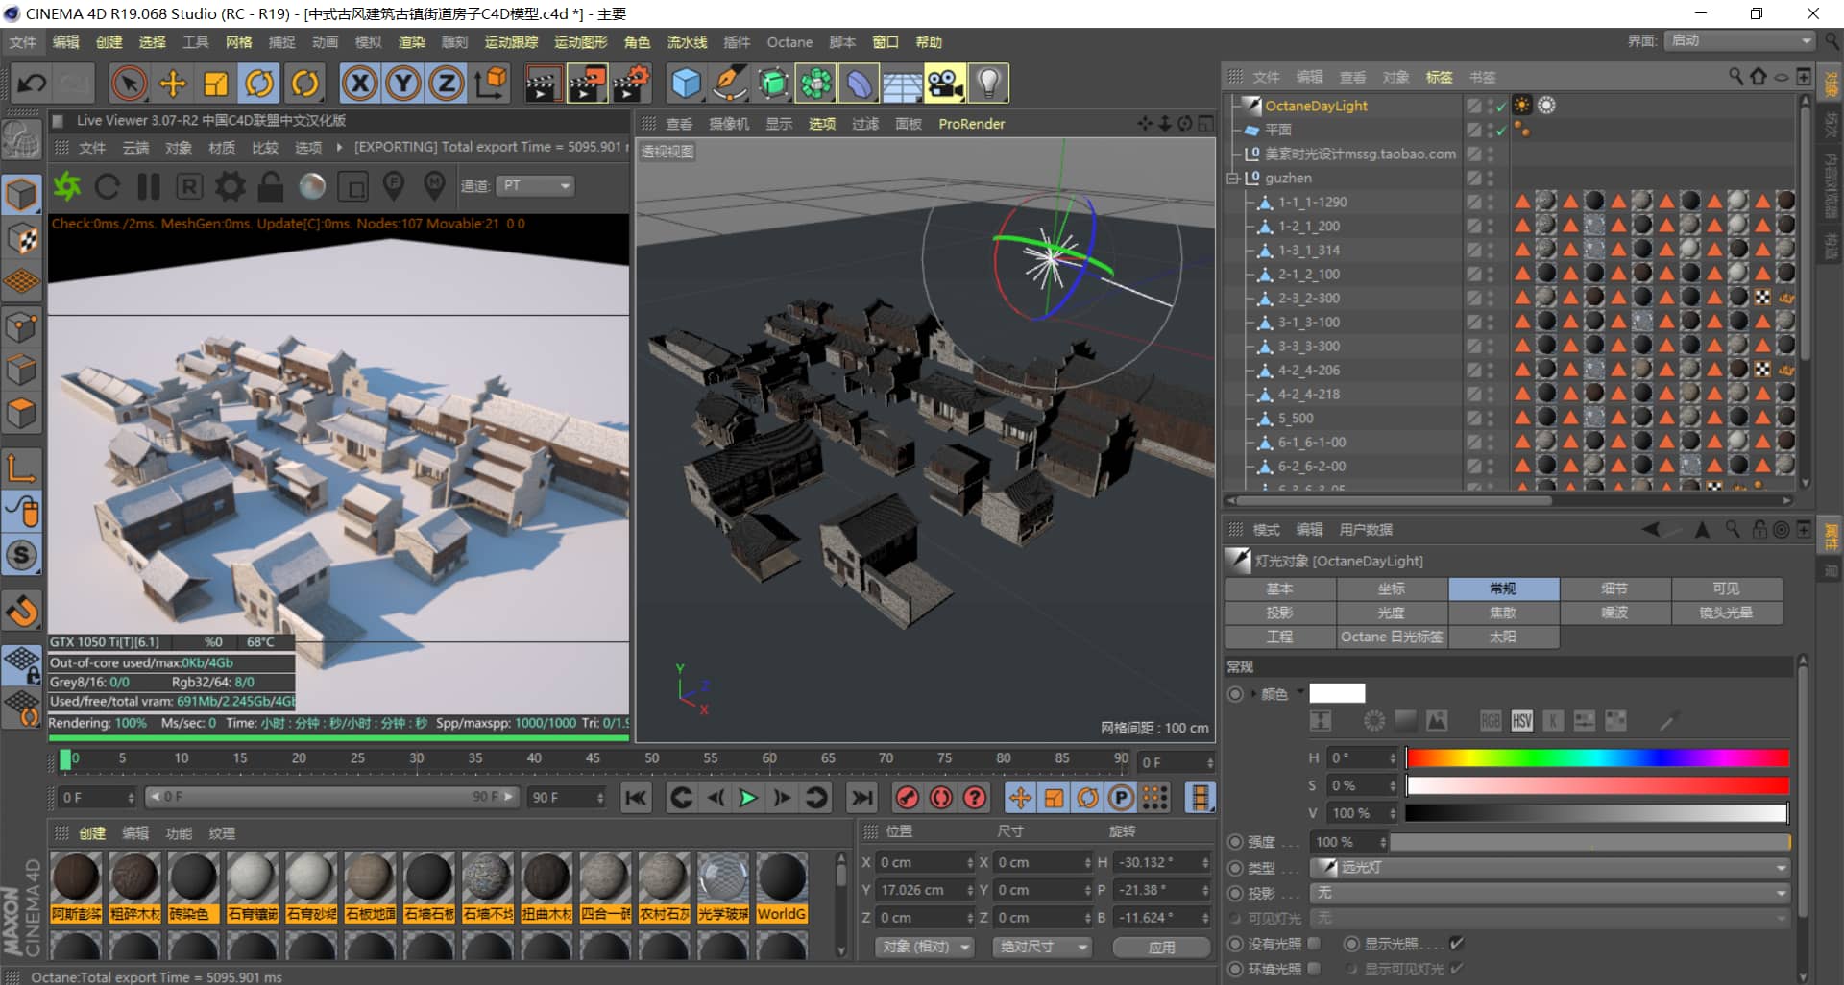Open light 类型 dropdown
Viewport: 1844px width, 985px height.
[x=1551, y=867]
